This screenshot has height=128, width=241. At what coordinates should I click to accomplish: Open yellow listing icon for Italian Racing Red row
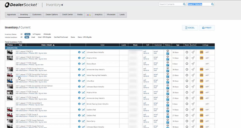click(202, 75)
